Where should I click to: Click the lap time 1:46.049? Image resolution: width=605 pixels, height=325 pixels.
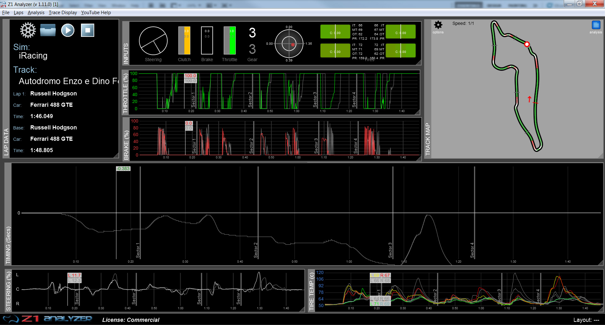(x=42, y=116)
